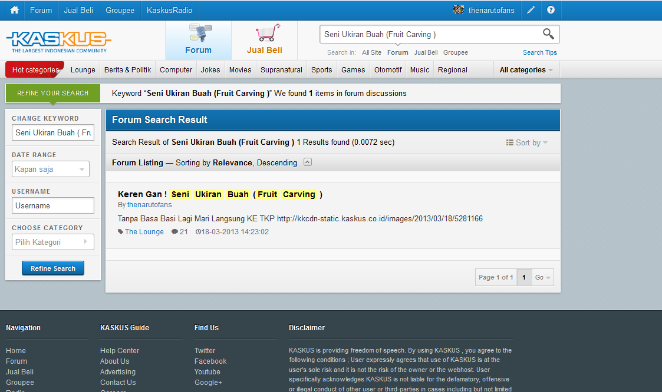Open the Sort by dropdown
The height and width of the screenshot is (392, 662).
[526, 142]
